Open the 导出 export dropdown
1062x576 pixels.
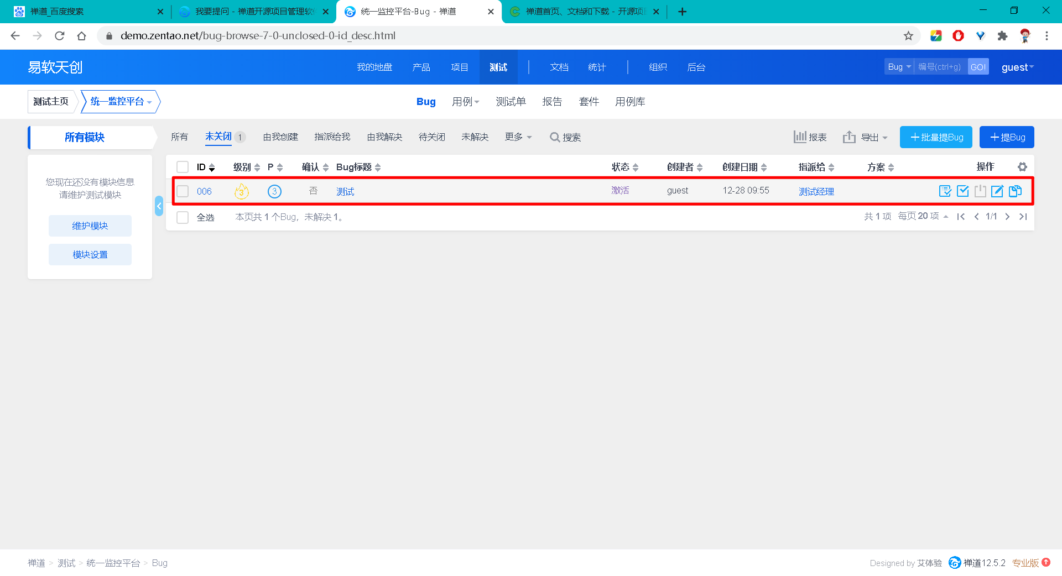pos(865,137)
